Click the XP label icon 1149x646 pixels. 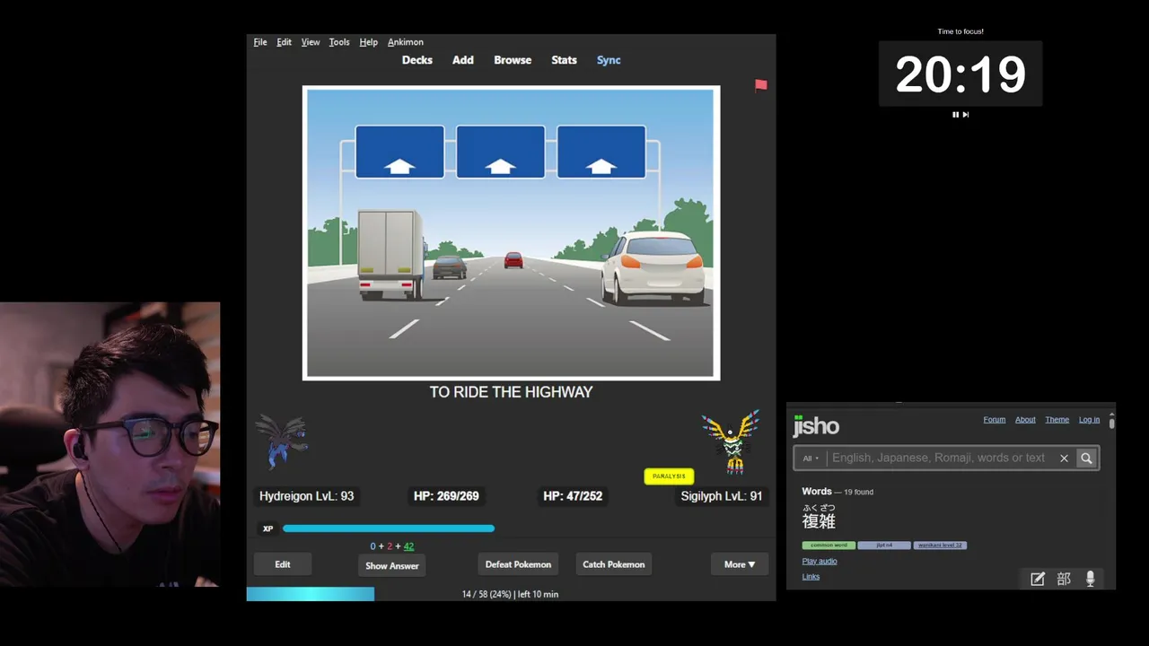[268, 528]
